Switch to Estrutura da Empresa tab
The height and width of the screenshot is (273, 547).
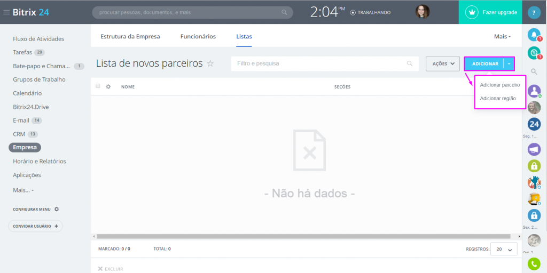pyautogui.click(x=130, y=36)
